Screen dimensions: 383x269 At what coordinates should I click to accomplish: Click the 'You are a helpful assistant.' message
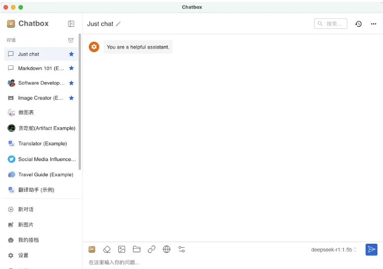point(138,47)
